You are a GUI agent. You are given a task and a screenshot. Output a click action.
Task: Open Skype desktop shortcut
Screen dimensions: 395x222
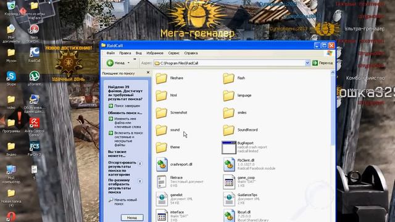[11, 78]
